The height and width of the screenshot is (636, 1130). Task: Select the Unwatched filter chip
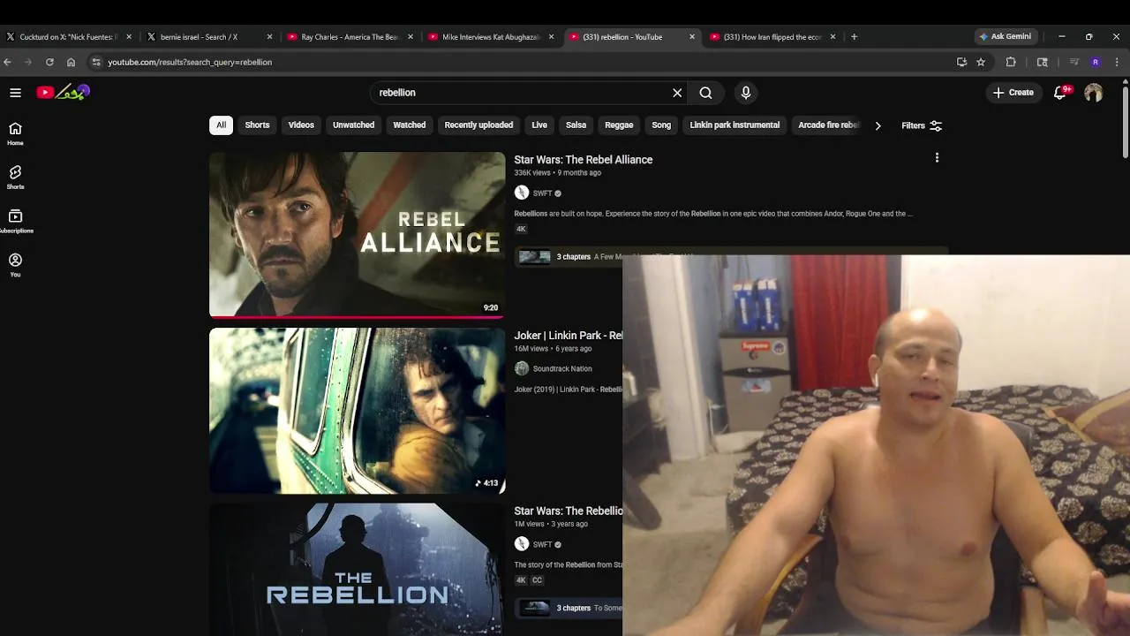353,125
